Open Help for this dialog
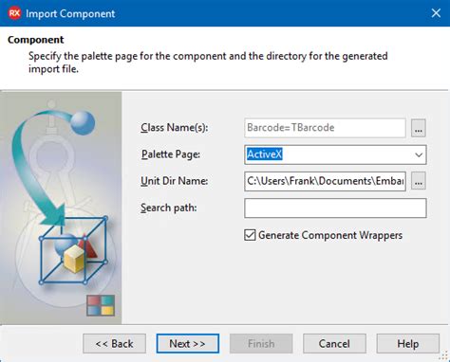This screenshot has width=450, height=362. (x=408, y=344)
